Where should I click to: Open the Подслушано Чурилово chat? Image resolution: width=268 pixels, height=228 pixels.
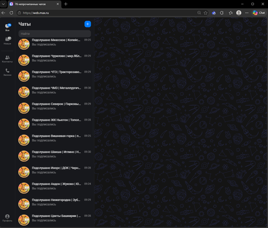pyautogui.click(x=55, y=60)
